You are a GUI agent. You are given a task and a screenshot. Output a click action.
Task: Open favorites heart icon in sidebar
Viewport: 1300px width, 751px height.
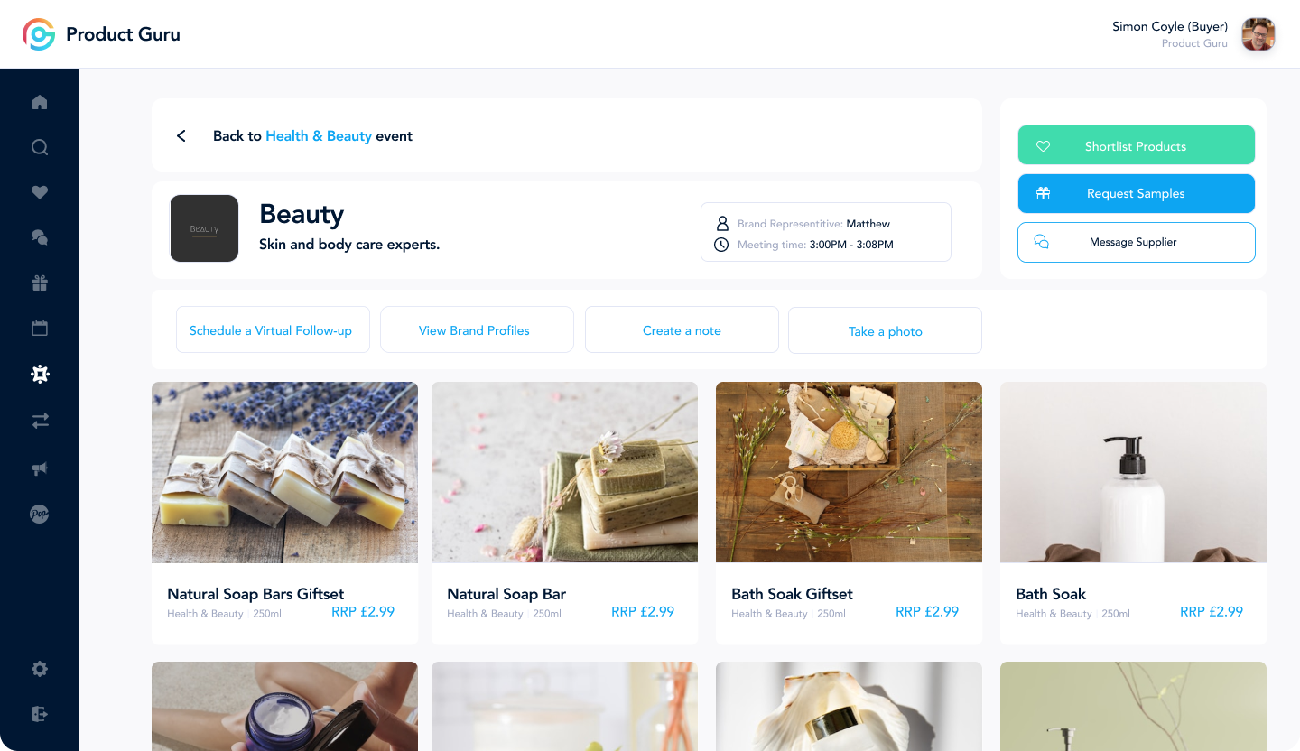click(x=40, y=192)
